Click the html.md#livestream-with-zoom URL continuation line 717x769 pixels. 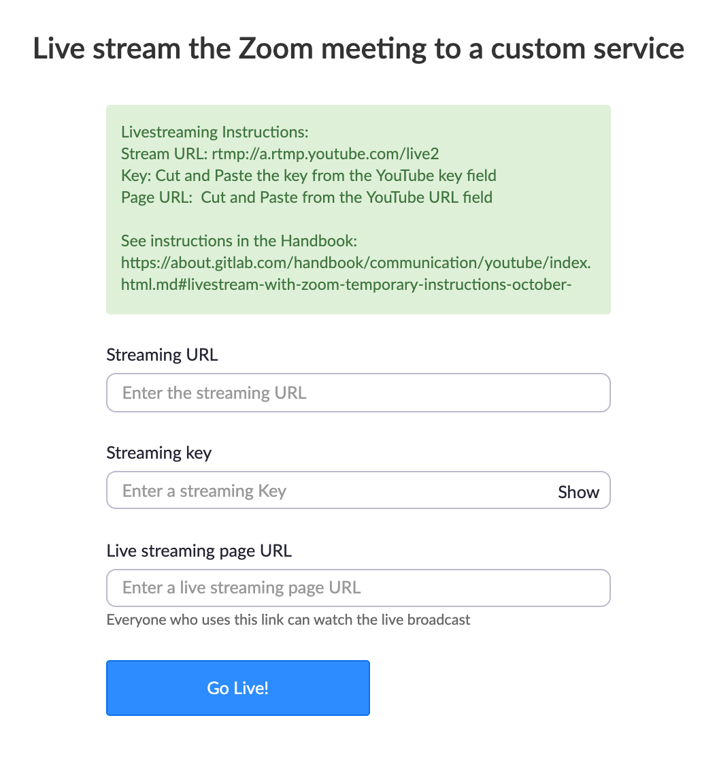pos(346,284)
